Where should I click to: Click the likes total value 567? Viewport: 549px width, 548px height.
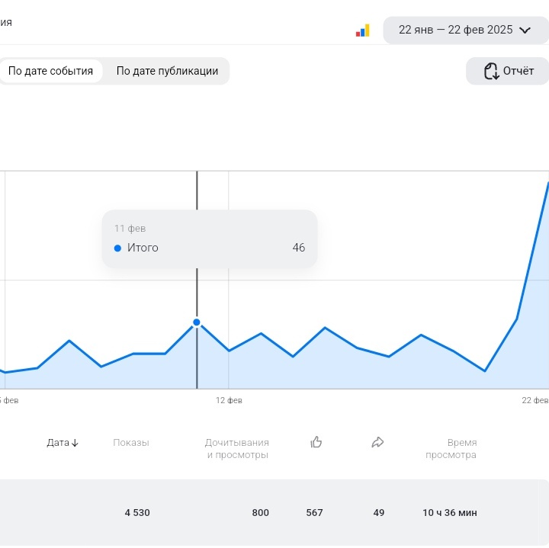(x=314, y=513)
